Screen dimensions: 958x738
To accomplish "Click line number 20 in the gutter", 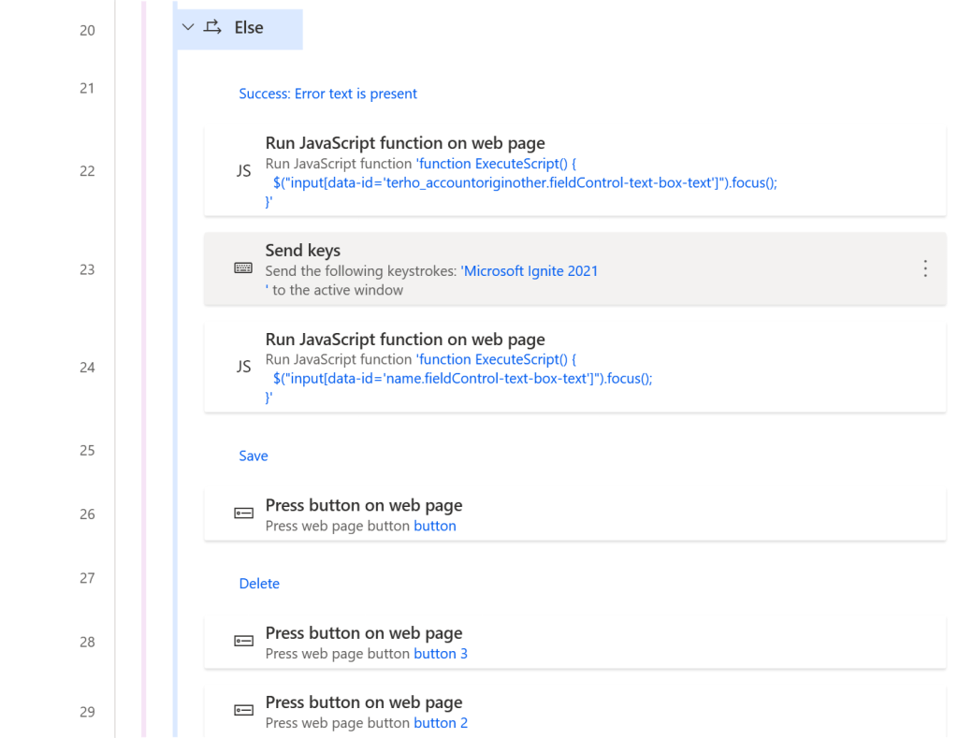I will pos(87,30).
